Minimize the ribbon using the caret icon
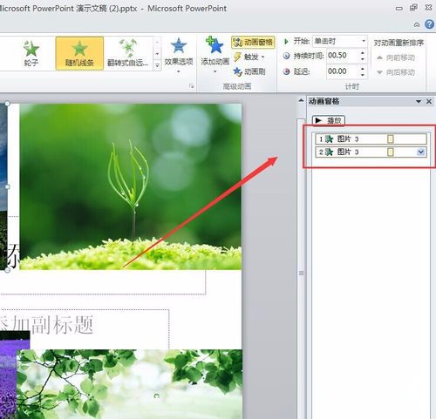This screenshot has height=419, width=436. pyautogui.click(x=417, y=25)
